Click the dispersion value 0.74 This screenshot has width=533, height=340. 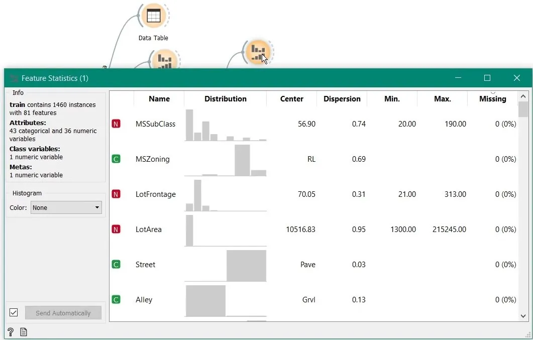[x=359, y=124]
